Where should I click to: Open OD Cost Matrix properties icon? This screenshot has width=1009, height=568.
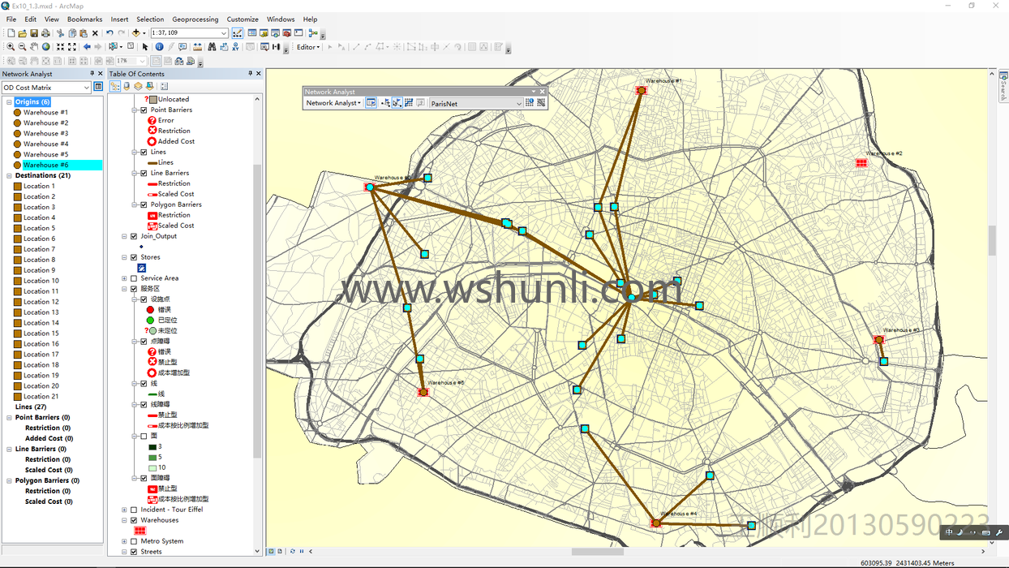pyautogui.click(x=98, y=87)
